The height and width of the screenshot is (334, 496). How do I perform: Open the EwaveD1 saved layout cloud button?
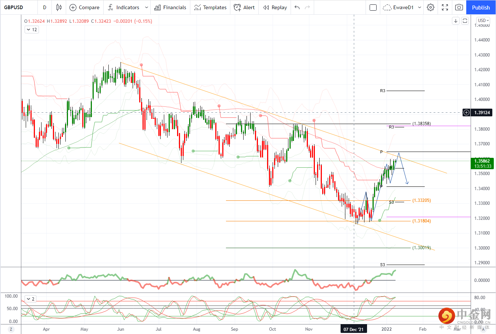pos(398,7)
